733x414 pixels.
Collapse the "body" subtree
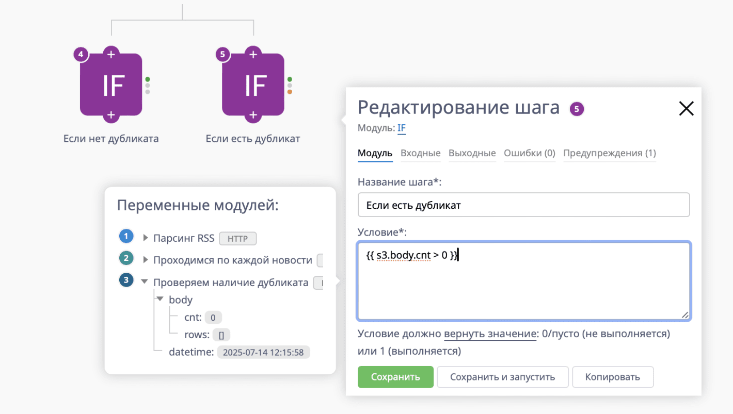pyautogui.click(x=160, y=300)
